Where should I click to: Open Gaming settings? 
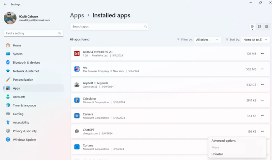coord(34,114)
